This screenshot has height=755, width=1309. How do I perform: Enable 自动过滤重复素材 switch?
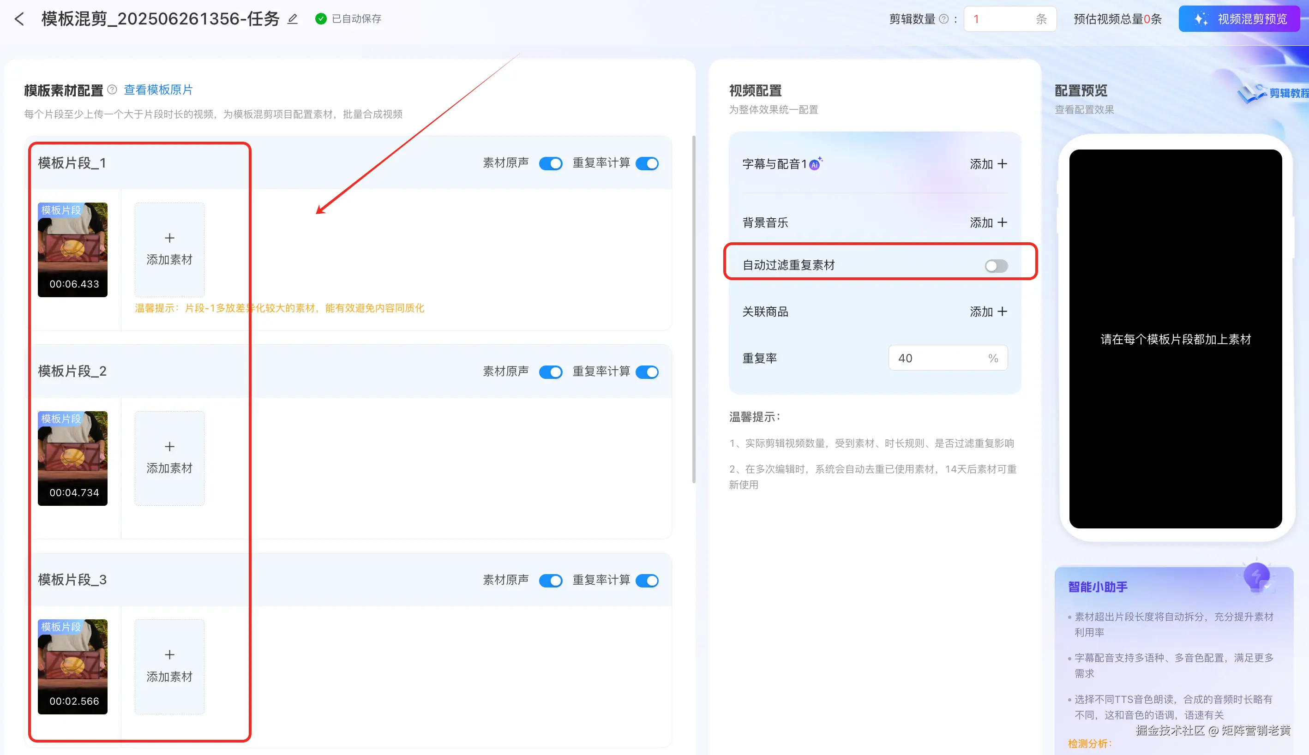click(x=996, y=266)
